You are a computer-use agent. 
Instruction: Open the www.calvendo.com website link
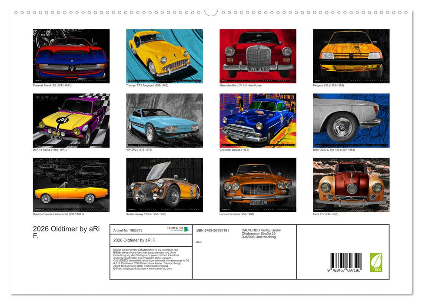[x=160, y=268]
